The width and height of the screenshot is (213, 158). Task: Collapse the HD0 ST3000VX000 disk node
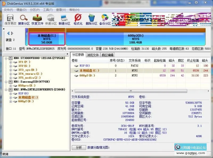click(x=6, y=58)
